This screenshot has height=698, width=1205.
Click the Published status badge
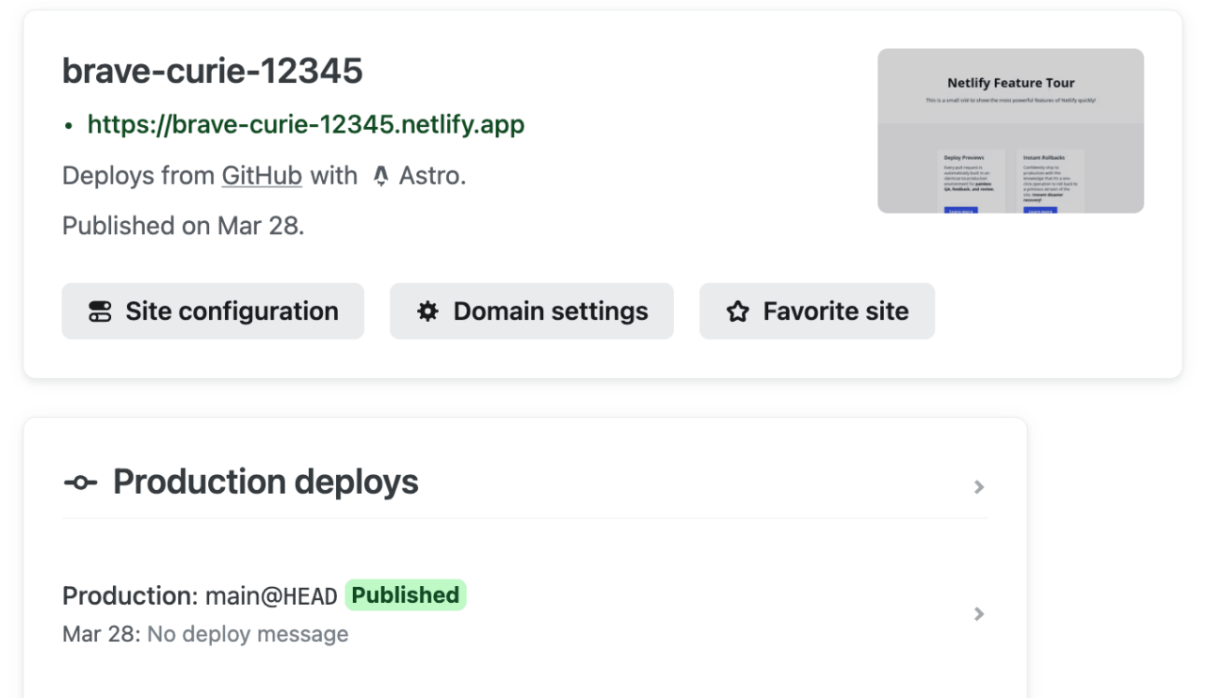[x=405, y=595]
